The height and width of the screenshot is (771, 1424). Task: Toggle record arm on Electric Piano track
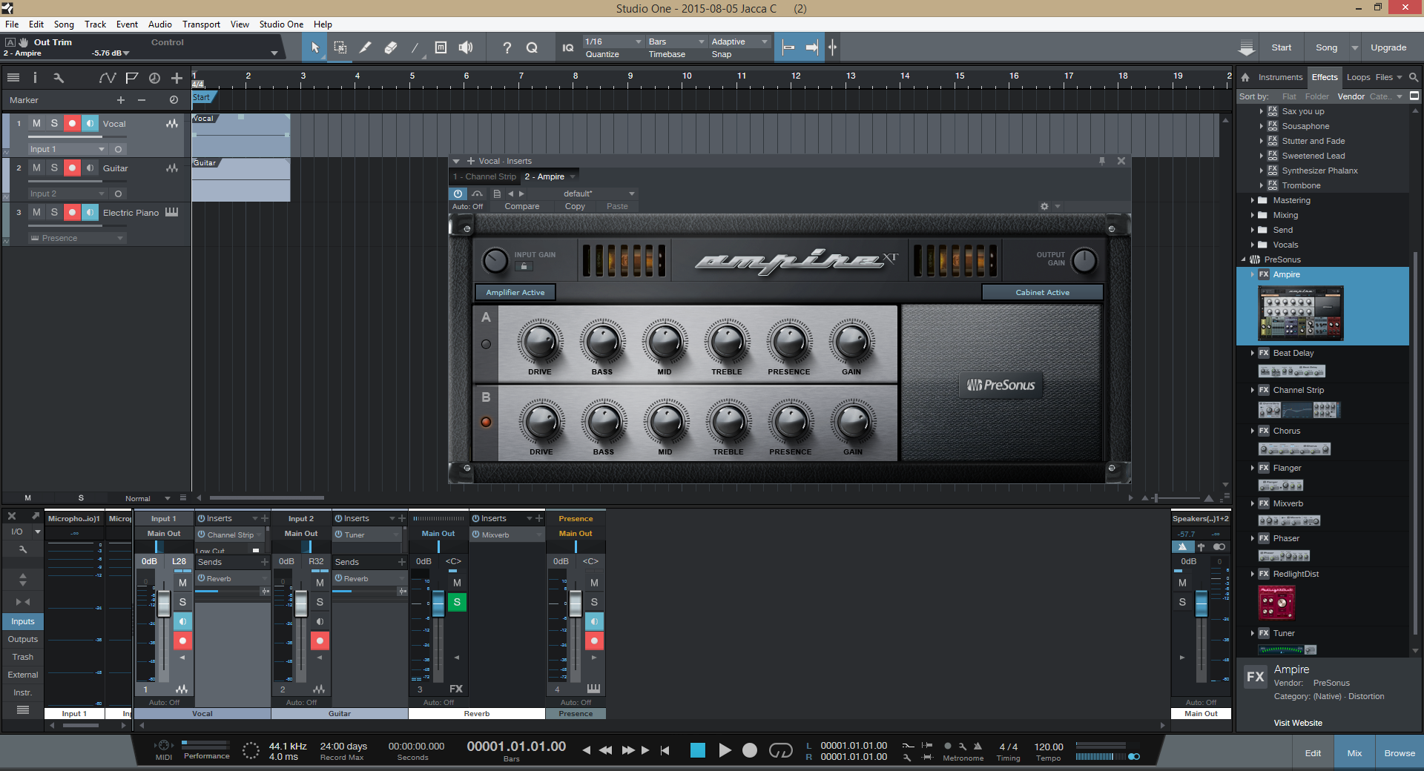point(72,213)
